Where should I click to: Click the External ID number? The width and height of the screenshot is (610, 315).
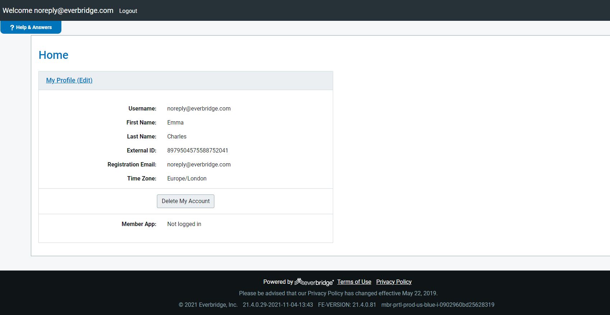(x=197, y=151)
